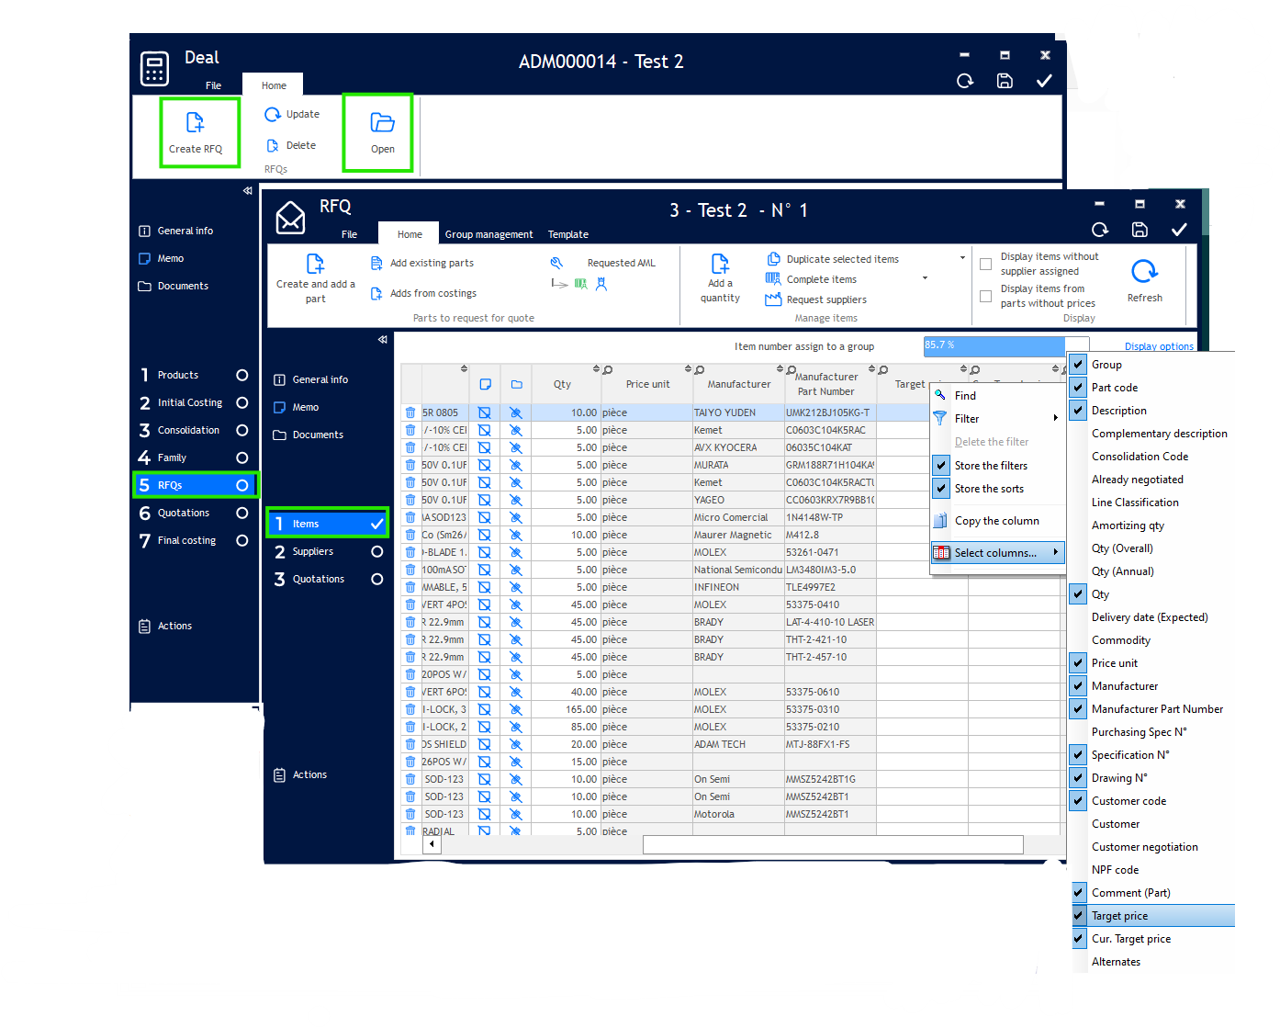
Task: Click the Request suppliers icon
Action: coord(773,299)
